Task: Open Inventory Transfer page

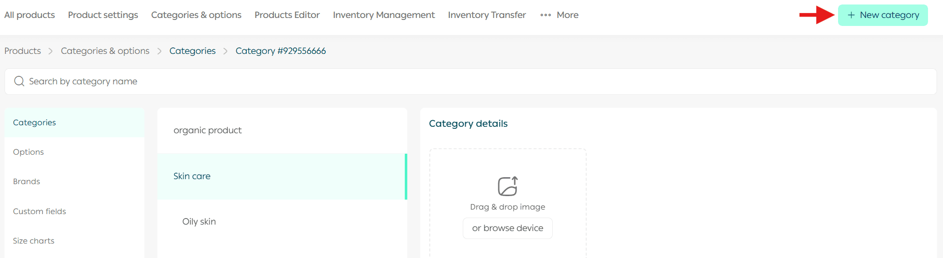Action: coord(487,15)
